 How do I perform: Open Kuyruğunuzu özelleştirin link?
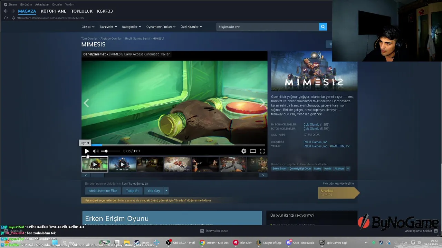click(338, 184)
